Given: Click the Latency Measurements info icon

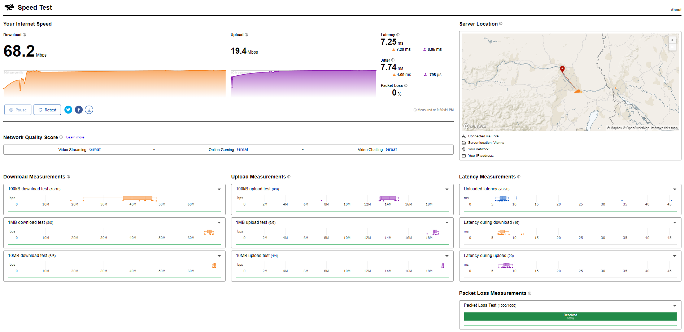Looking at the screenshot, I should pyautogui.click(x=519, y=177).
